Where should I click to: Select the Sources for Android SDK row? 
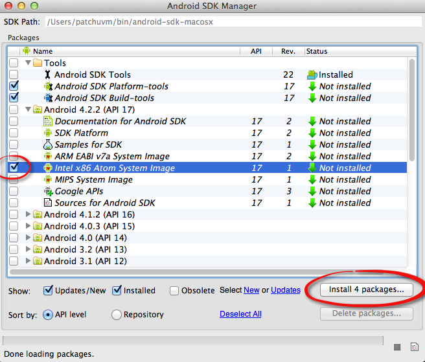207,203
